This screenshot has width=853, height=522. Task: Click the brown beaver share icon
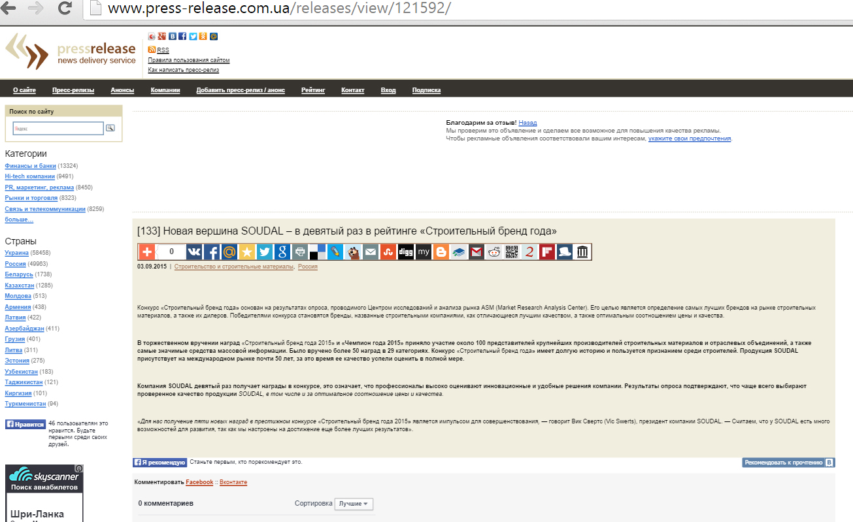coord(353,252)
